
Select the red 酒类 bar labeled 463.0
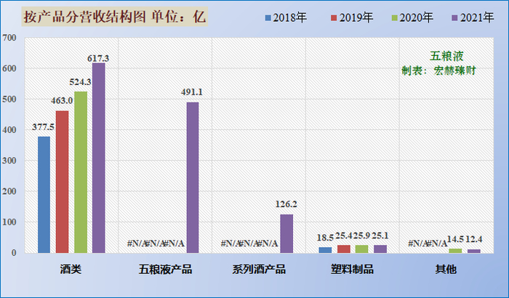tap(63, 182)
